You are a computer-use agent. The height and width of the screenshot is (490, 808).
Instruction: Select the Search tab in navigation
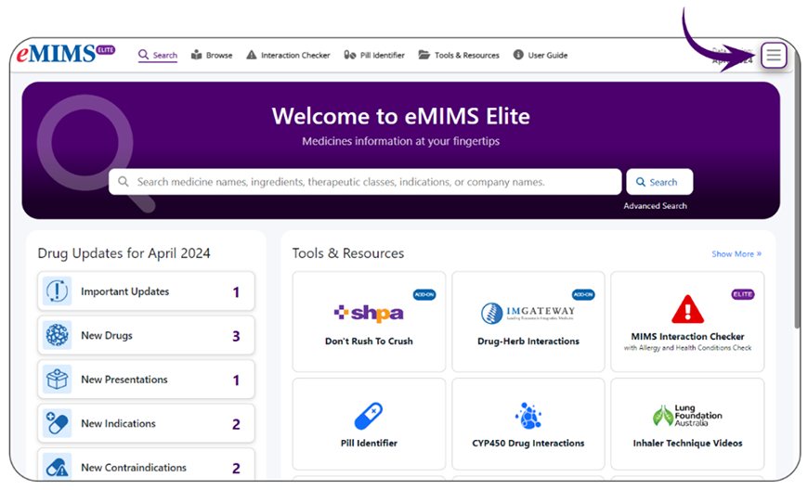158,55
